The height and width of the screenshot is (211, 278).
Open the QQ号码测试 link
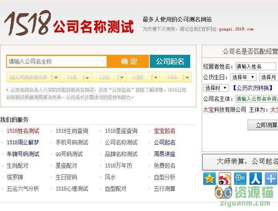point(69,154)
